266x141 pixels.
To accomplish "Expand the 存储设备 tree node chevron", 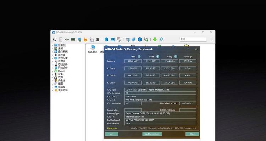I will tap(52, 65).
